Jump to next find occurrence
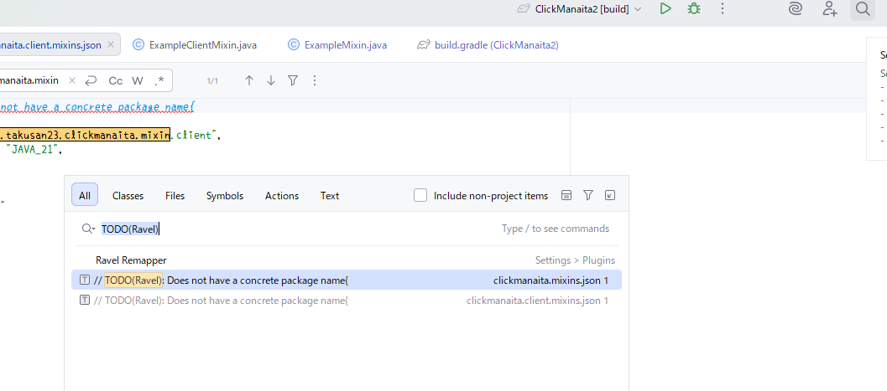The width and height of the screenshot is (887, 391). click(271, 80)
